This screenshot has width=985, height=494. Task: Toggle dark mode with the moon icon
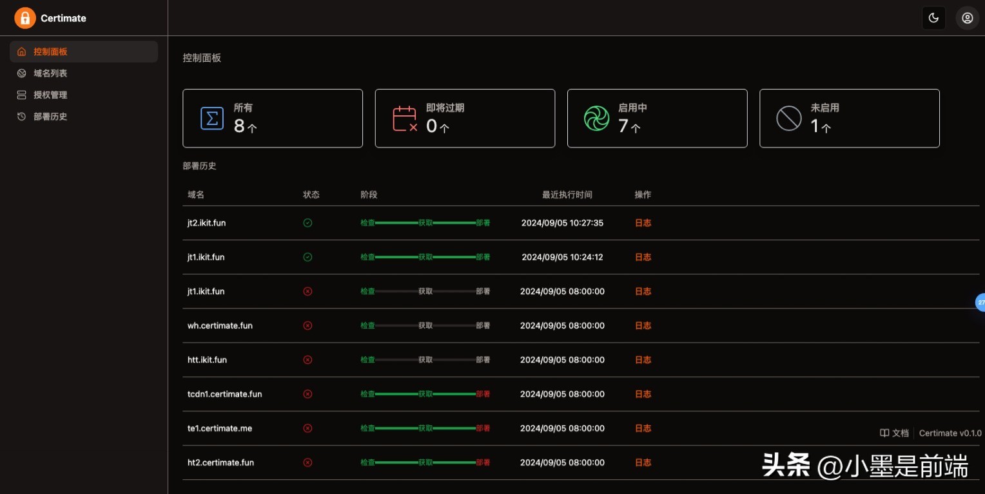(x=933, y=18)
